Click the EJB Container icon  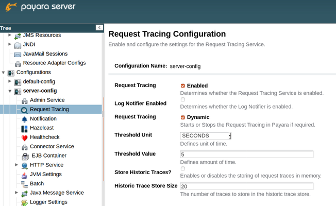(25, 156)
